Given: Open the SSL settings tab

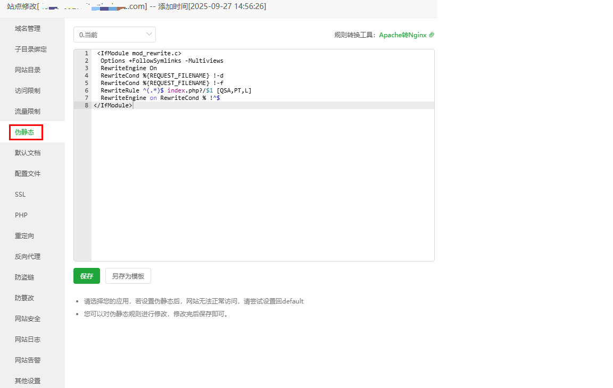Looking at the screenshot, I should (20, 195).
